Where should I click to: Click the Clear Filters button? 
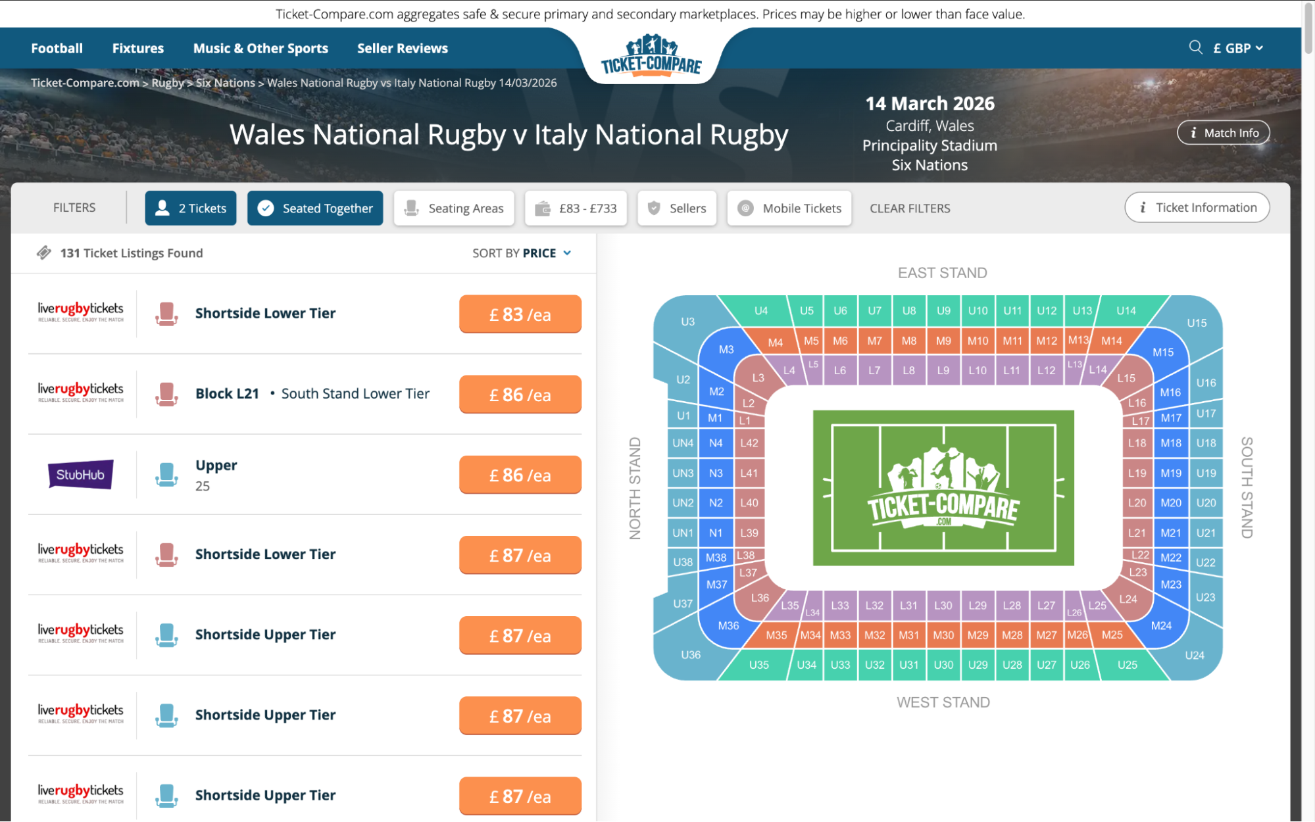pyautogui.click(x=910, y=208)
